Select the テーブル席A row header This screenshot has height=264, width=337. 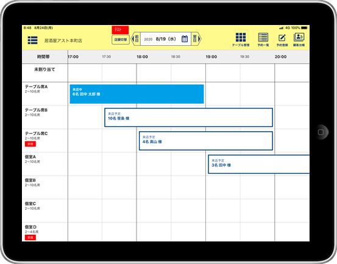[45, 94]
